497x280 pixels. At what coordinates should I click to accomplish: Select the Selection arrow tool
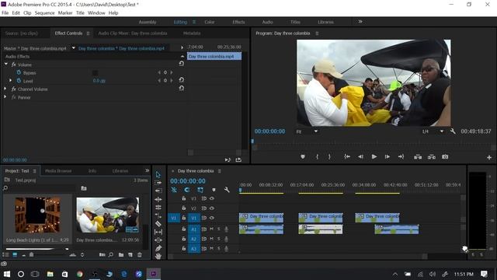point(158,174)
